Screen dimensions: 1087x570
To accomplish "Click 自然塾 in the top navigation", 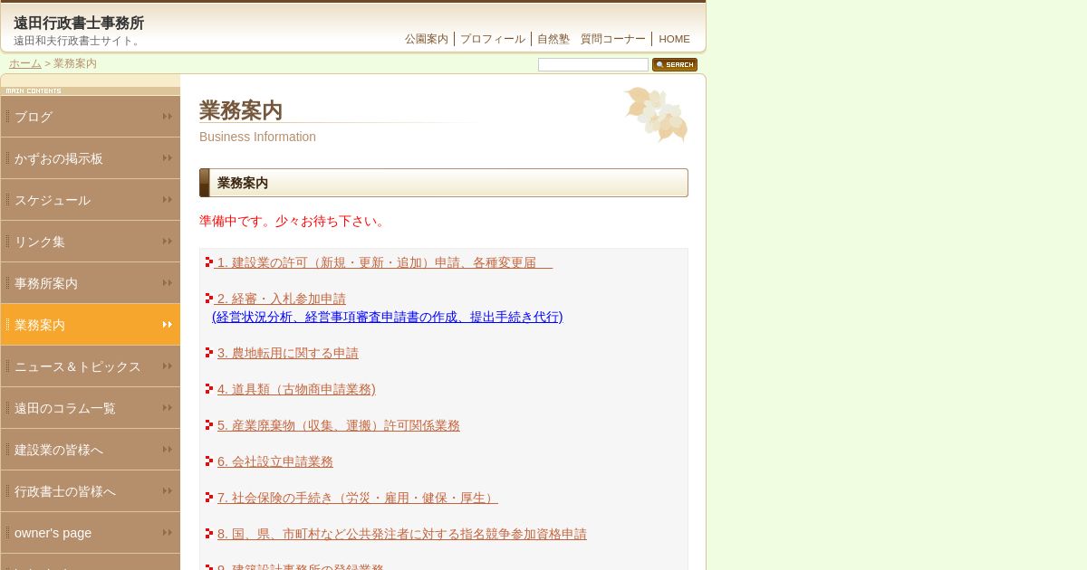I will (553, 39).
